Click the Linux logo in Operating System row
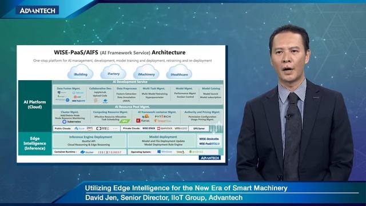Image resolution: width=366 pixels, height=206 pixels. [180, 152]
